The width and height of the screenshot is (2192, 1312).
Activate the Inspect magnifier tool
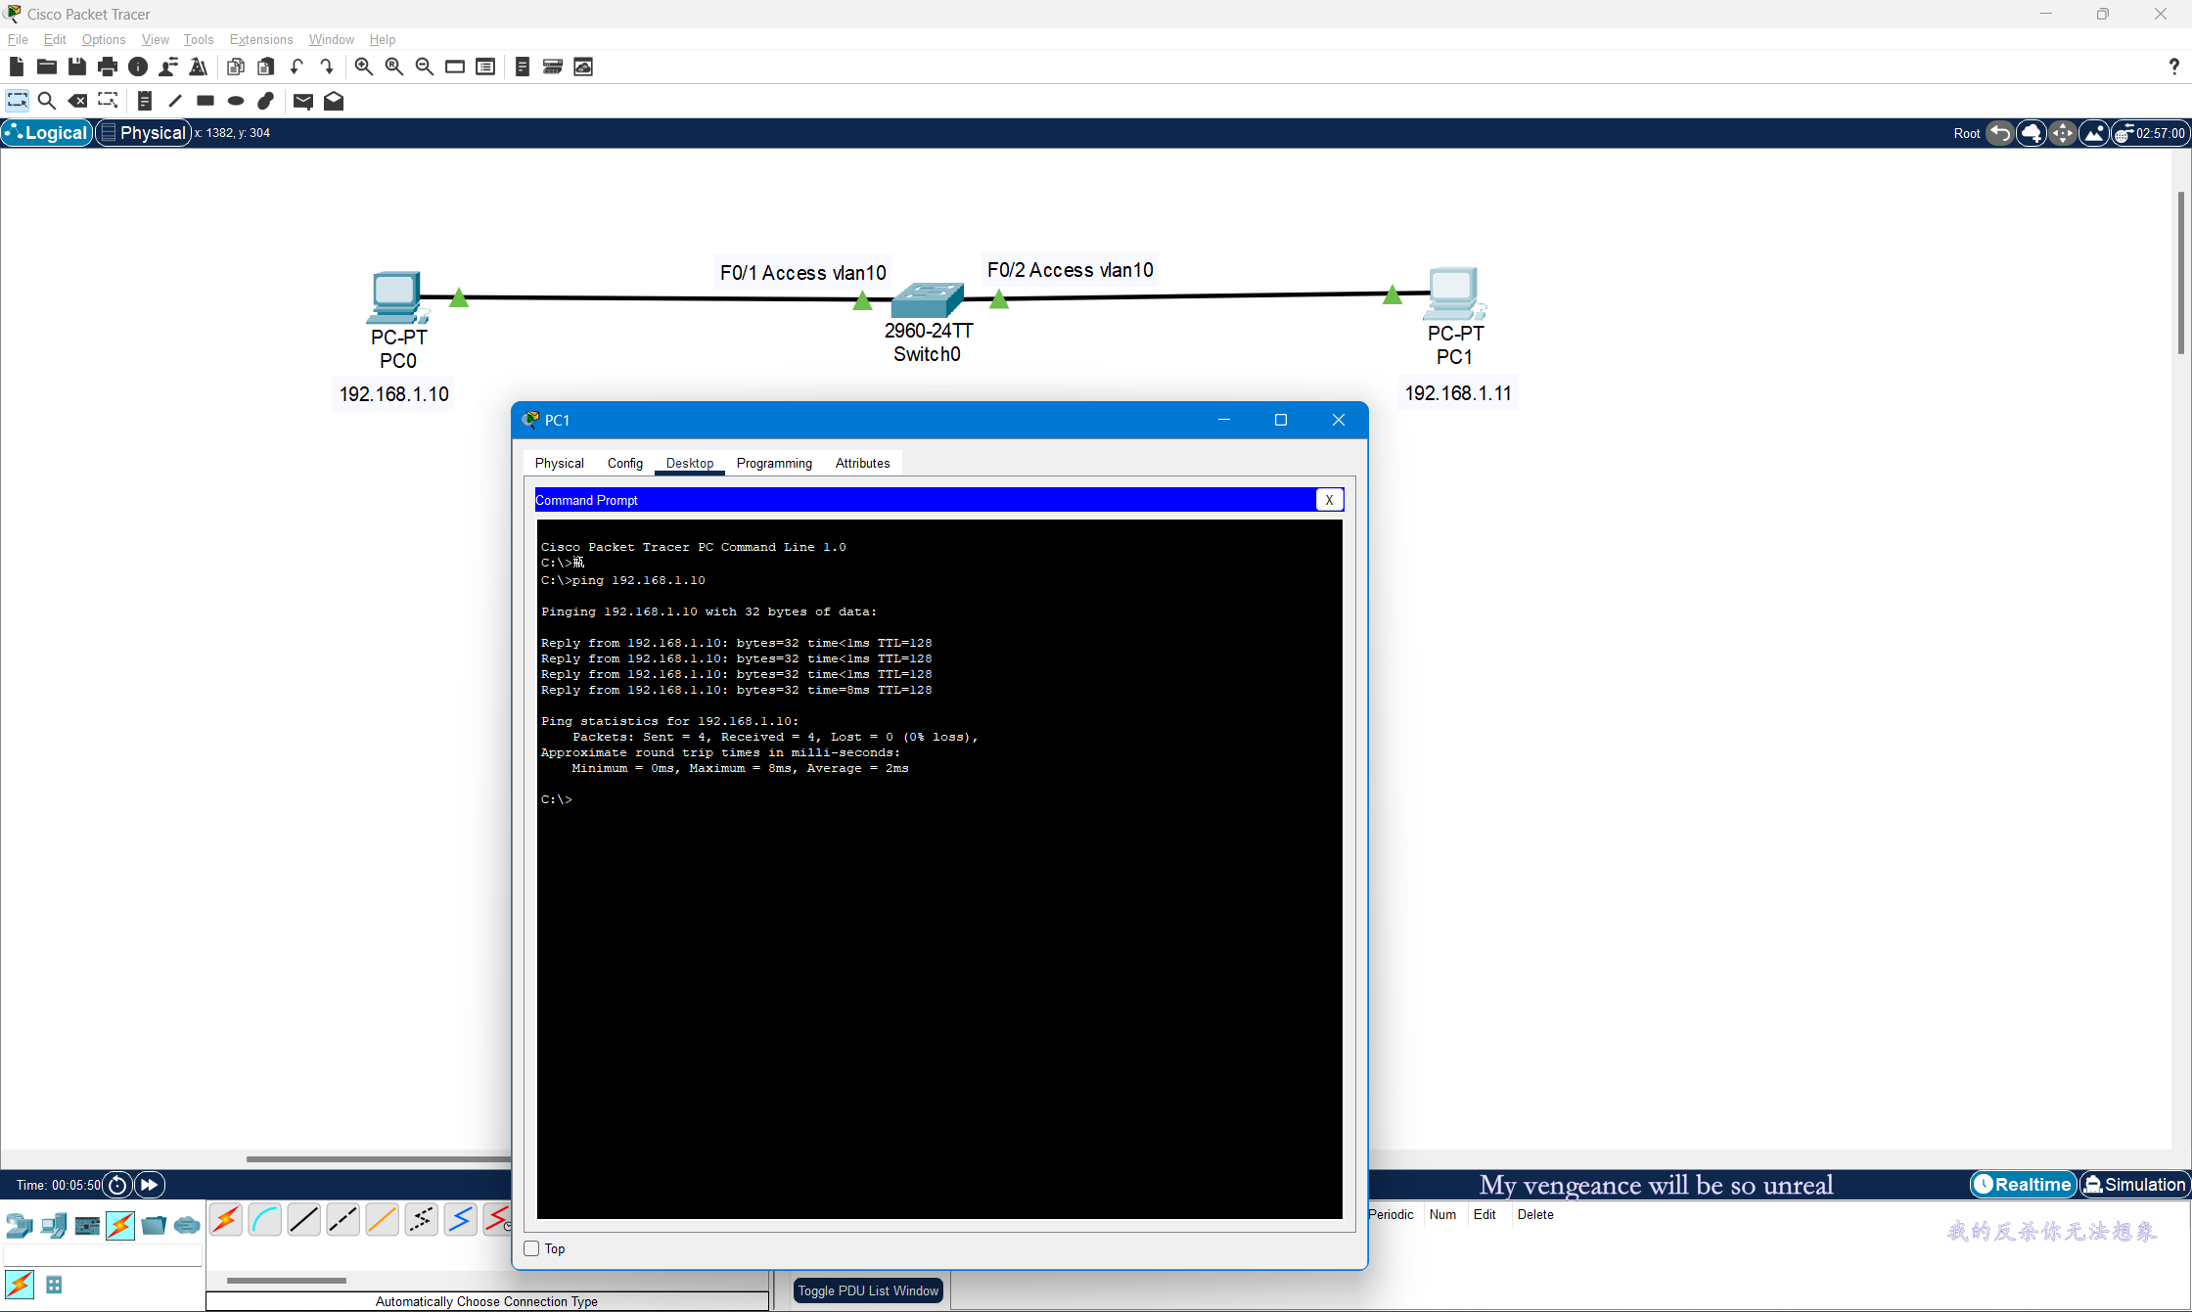point(46,101)
